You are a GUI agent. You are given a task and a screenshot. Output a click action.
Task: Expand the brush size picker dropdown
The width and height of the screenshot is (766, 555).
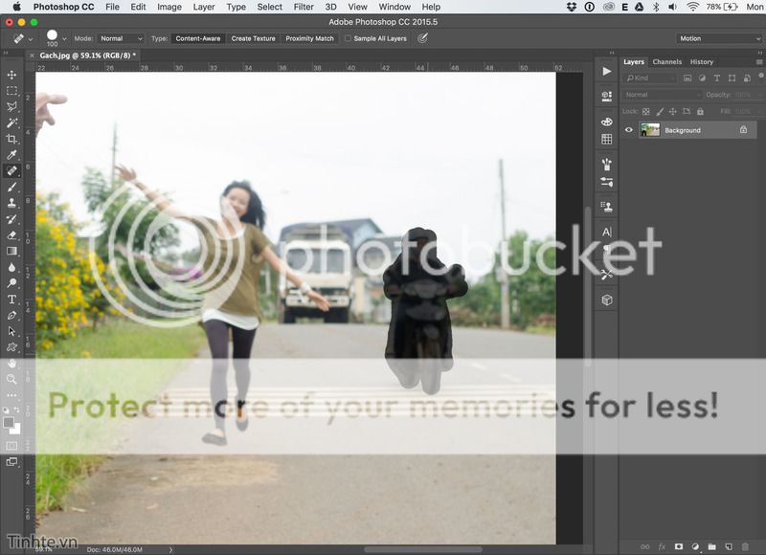[x=64, y=39]
